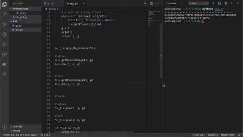Viewport: 243px width, 137px height.
Task: Split the editor to the right
Action: click(x=151, y=3)
